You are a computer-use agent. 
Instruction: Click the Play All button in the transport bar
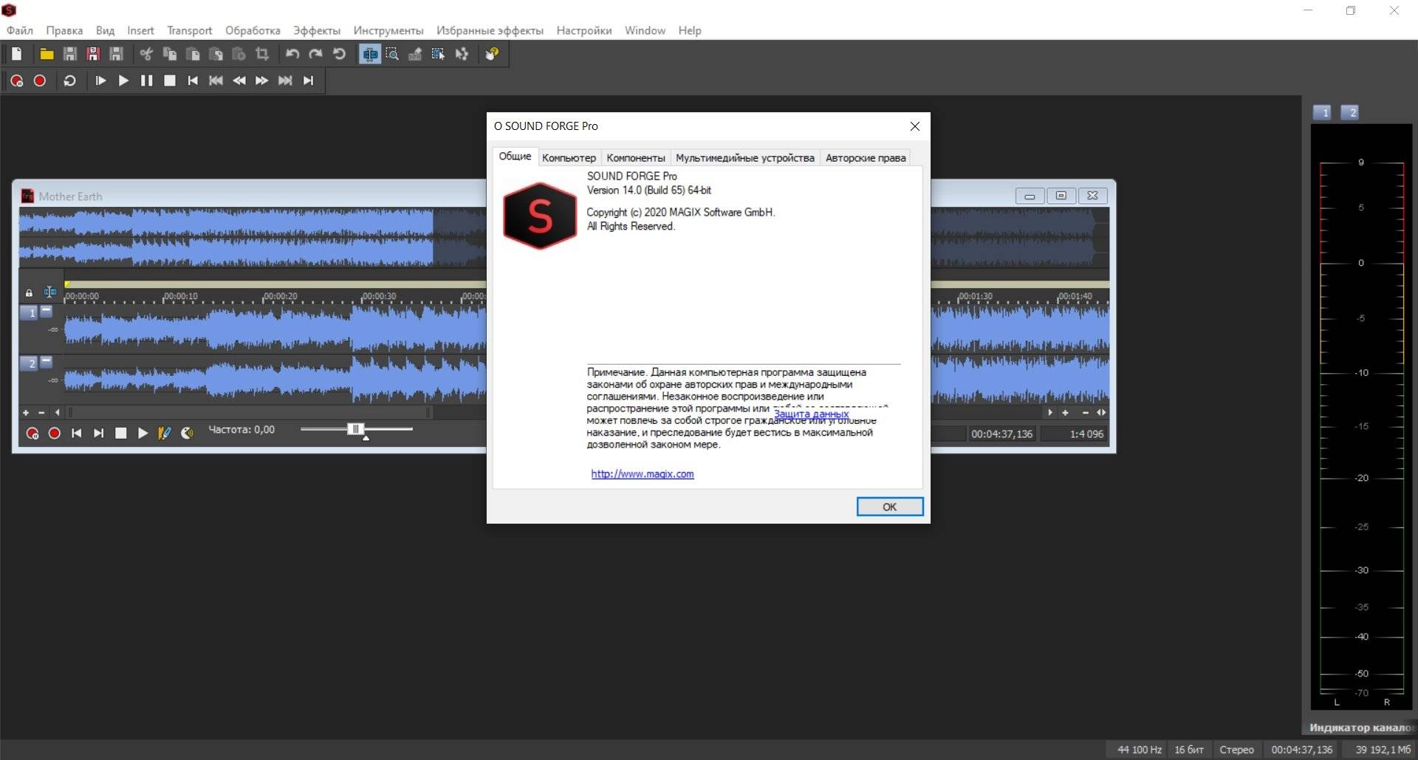coord(100,81)
